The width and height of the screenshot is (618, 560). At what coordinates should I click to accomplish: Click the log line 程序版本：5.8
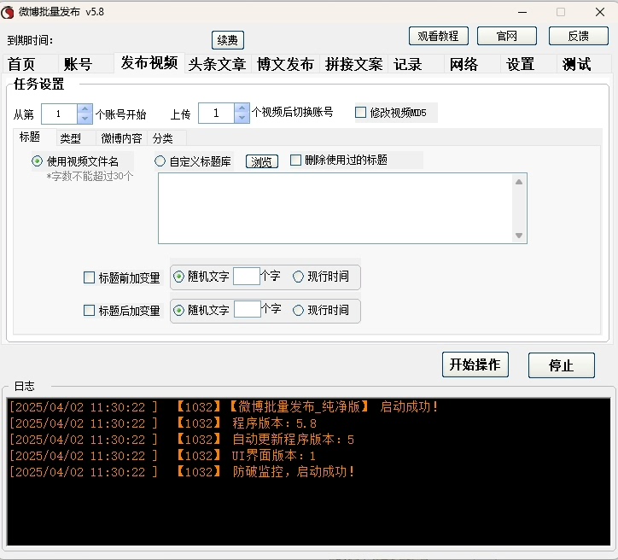(x=163, y=423)
